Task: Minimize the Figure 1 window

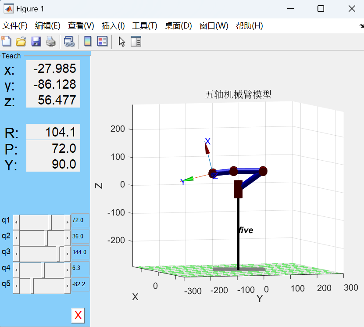Action: [x=290, y=9]
